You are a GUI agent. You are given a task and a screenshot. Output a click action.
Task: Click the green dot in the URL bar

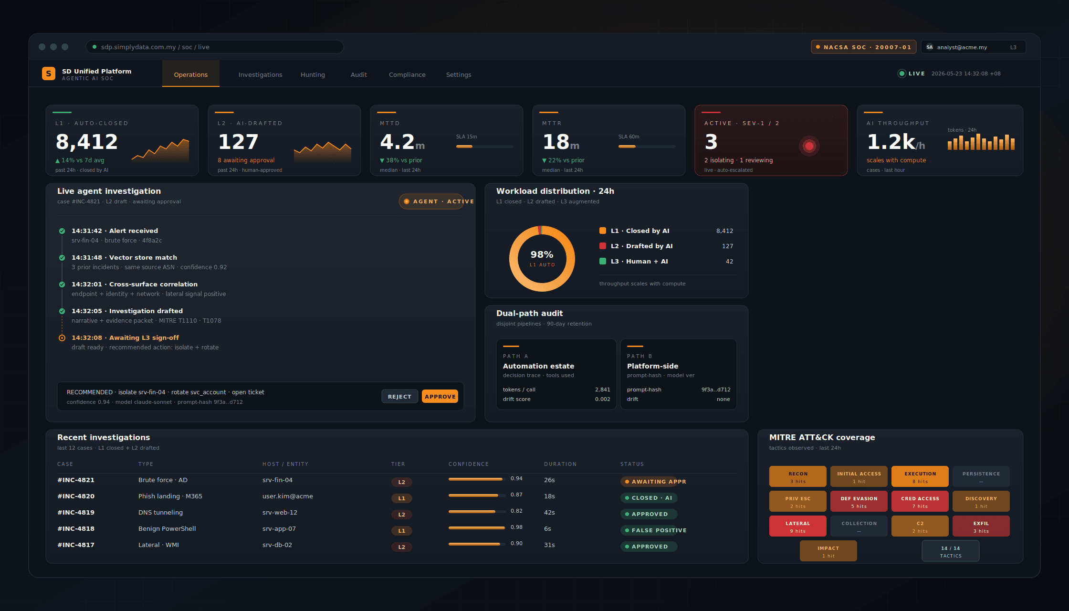point(94,47)
